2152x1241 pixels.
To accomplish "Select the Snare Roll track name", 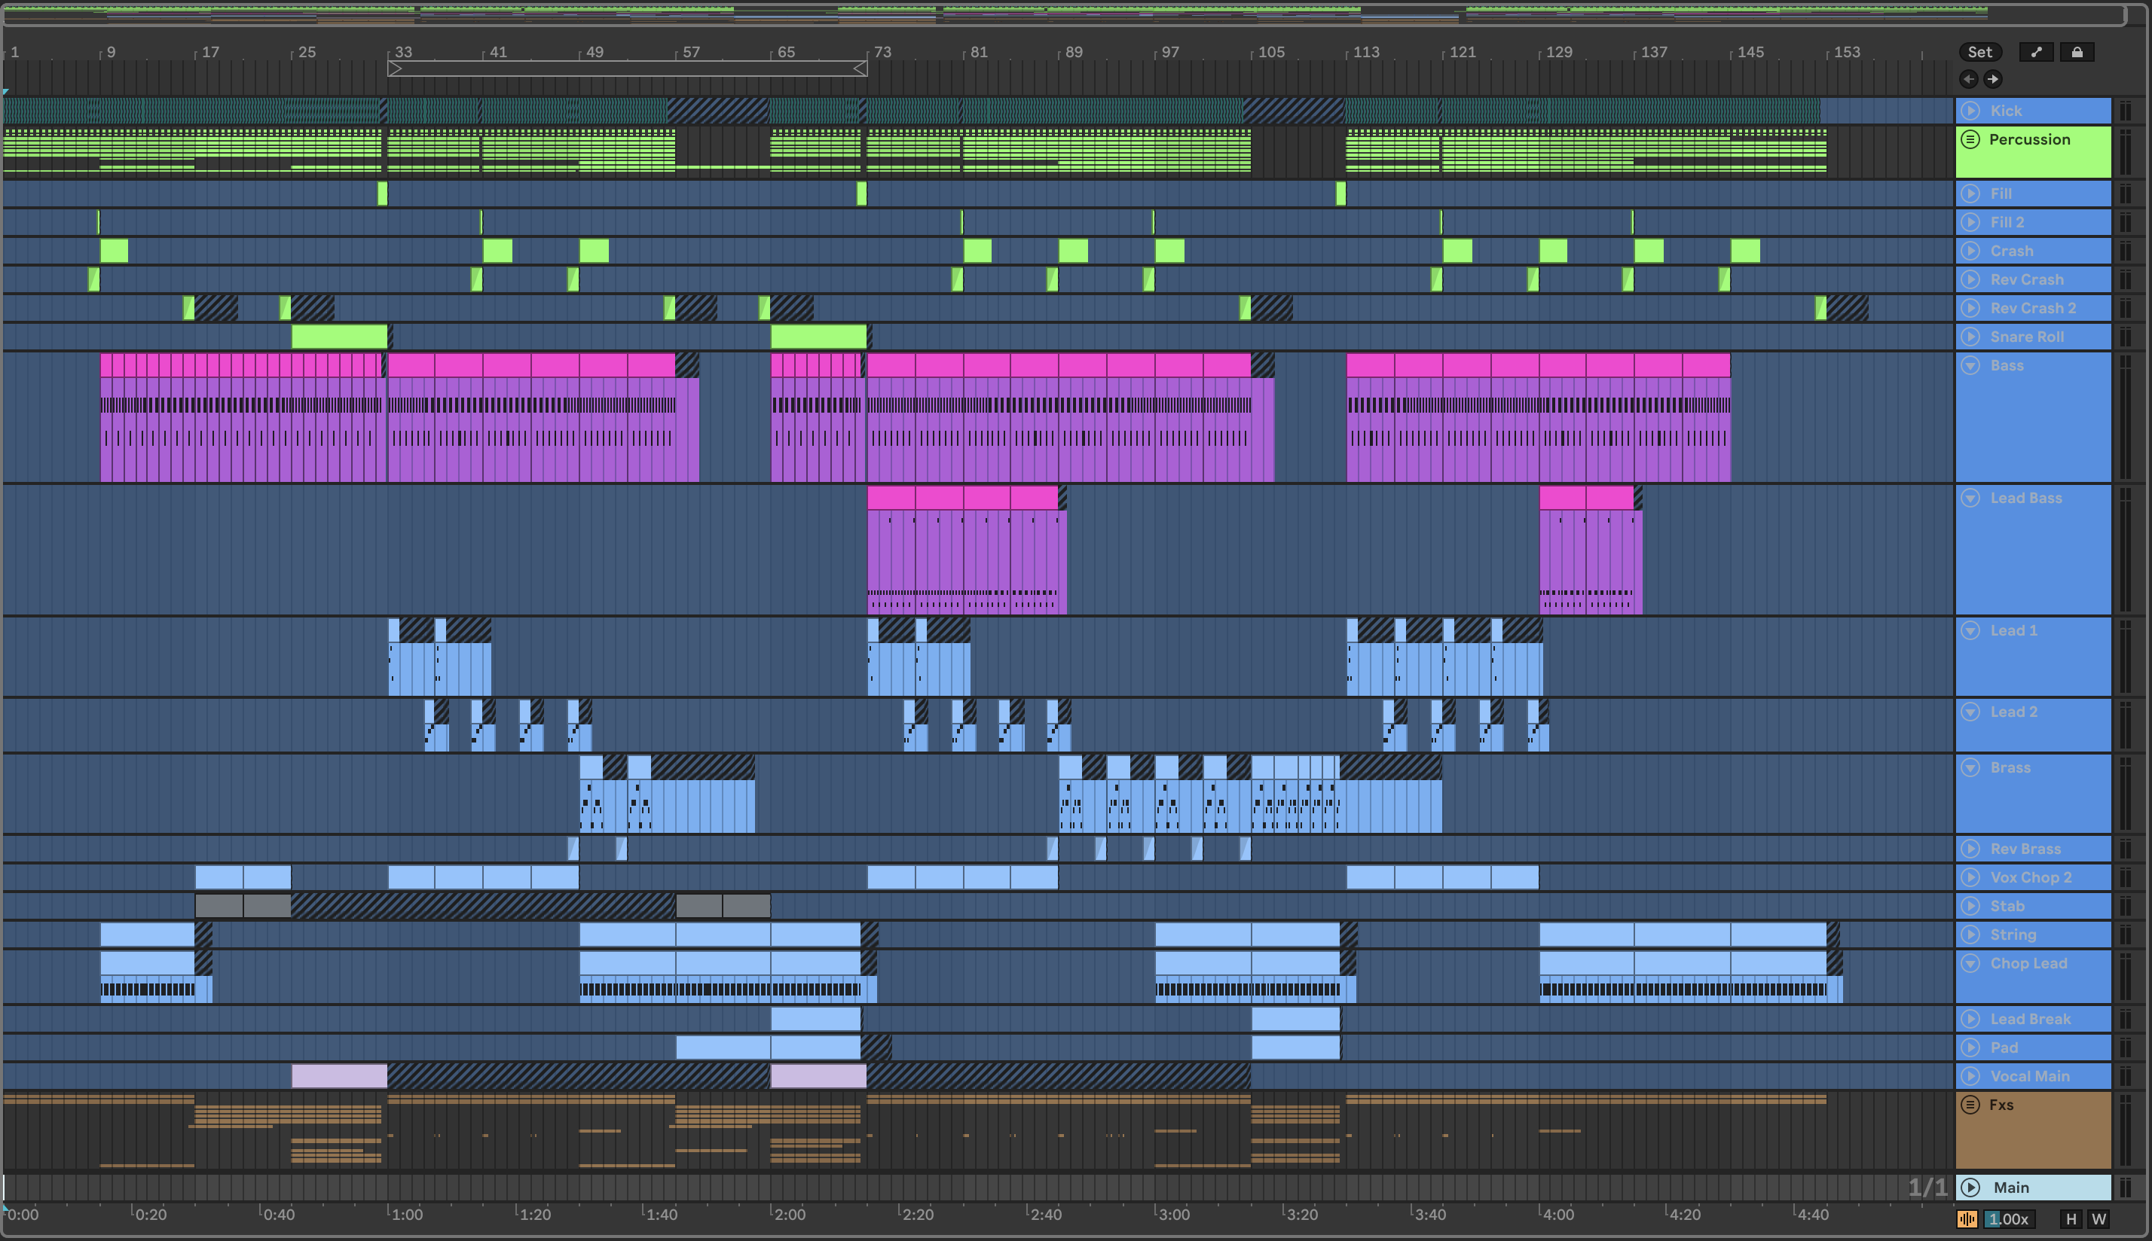I will click(x=2027, y=337).
